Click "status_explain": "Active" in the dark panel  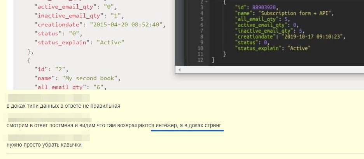[x=273, y=48]
